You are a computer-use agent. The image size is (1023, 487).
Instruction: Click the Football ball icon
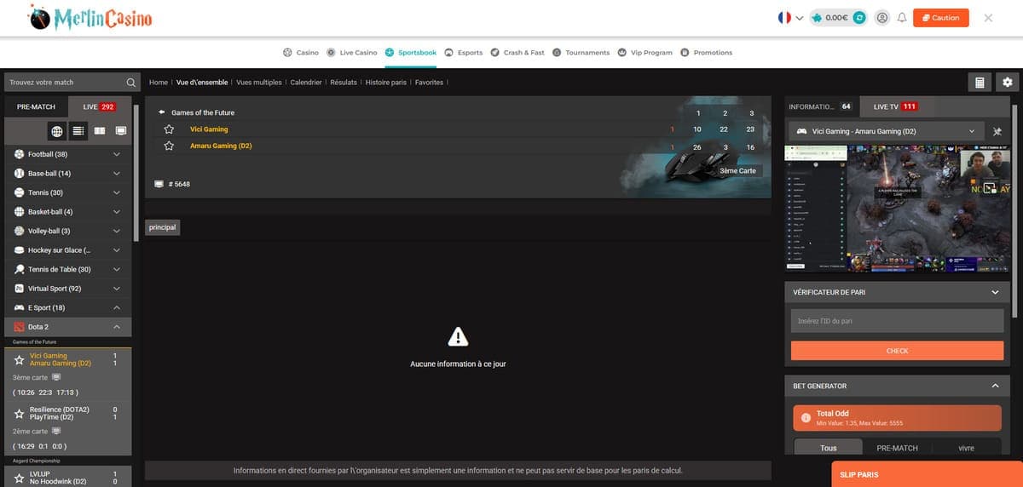(x=20, y=154)
